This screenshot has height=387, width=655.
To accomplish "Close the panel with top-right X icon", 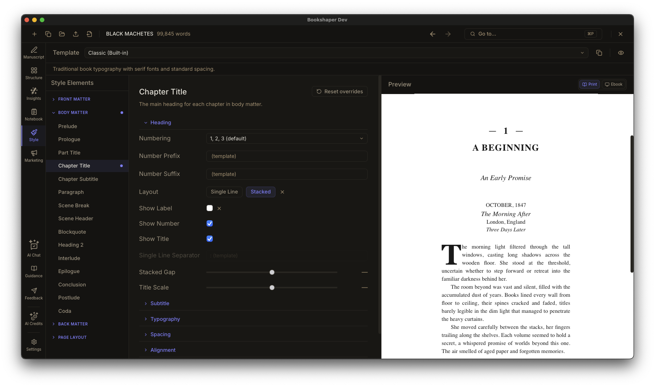I will click(x=621, y=34).
